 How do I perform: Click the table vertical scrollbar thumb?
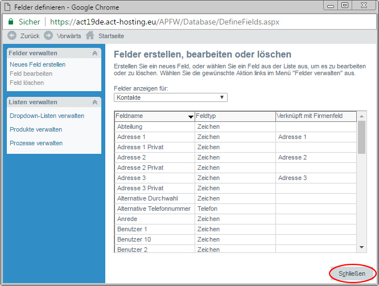[x=361, y=137]
